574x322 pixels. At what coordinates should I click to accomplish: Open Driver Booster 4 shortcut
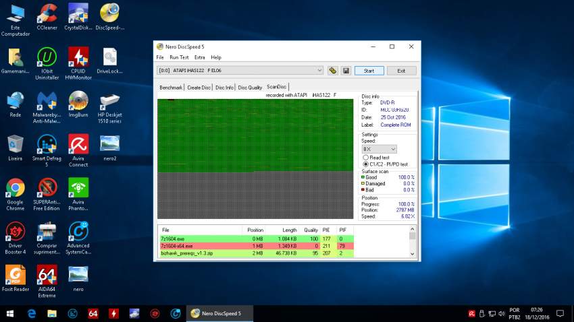click(x=16, y=238)
